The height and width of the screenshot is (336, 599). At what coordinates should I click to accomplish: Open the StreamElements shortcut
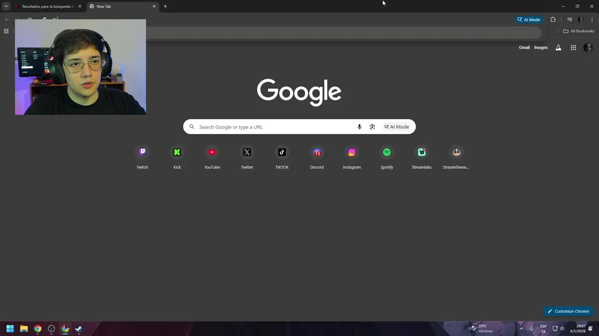pos(456,158)
